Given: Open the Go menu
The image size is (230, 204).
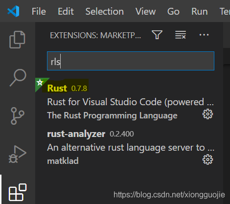Looking at the screenshot, I should [x=173, y=11].
